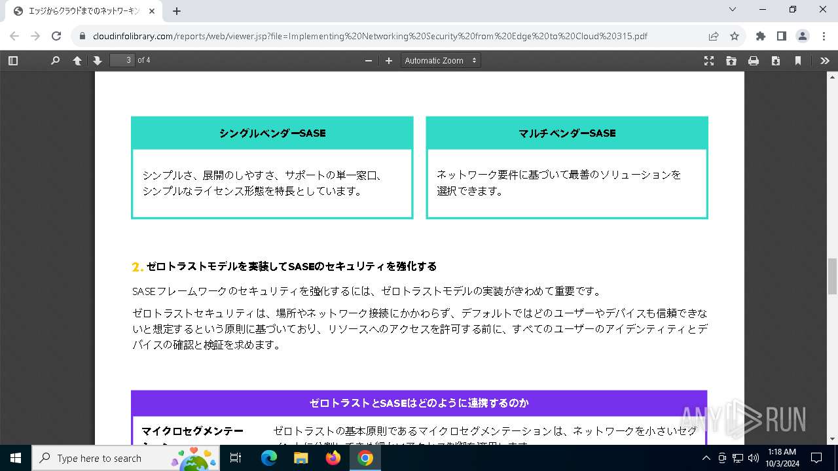The width and height of the screenshot is (838, 471).
Task: Bookmark the current PDF view
Action: [798, 60]
